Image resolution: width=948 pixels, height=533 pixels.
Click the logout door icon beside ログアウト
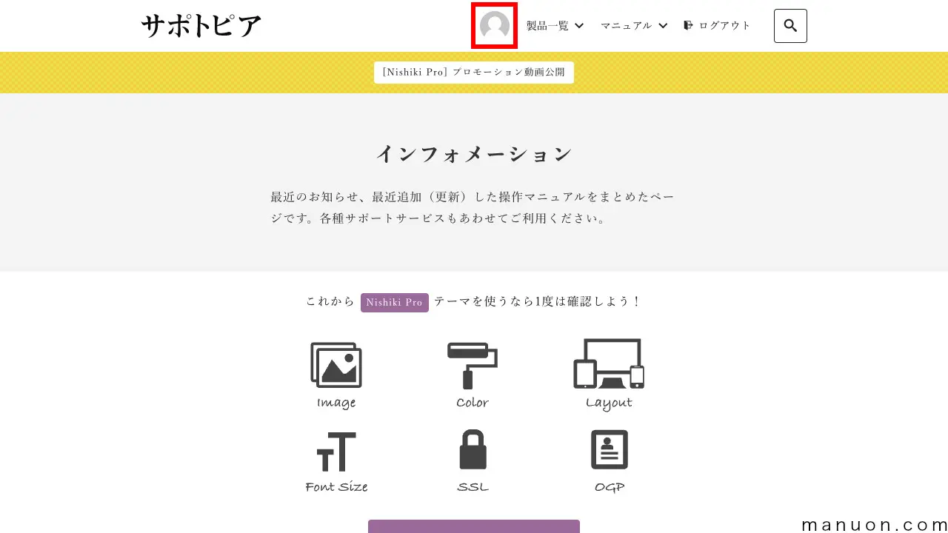pos(689,24)
